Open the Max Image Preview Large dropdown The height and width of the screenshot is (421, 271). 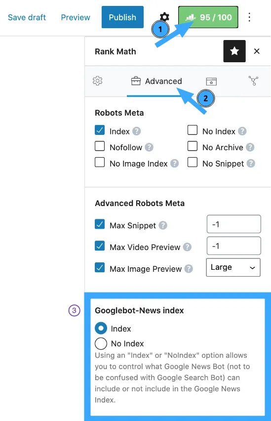[x=233, y=267]
